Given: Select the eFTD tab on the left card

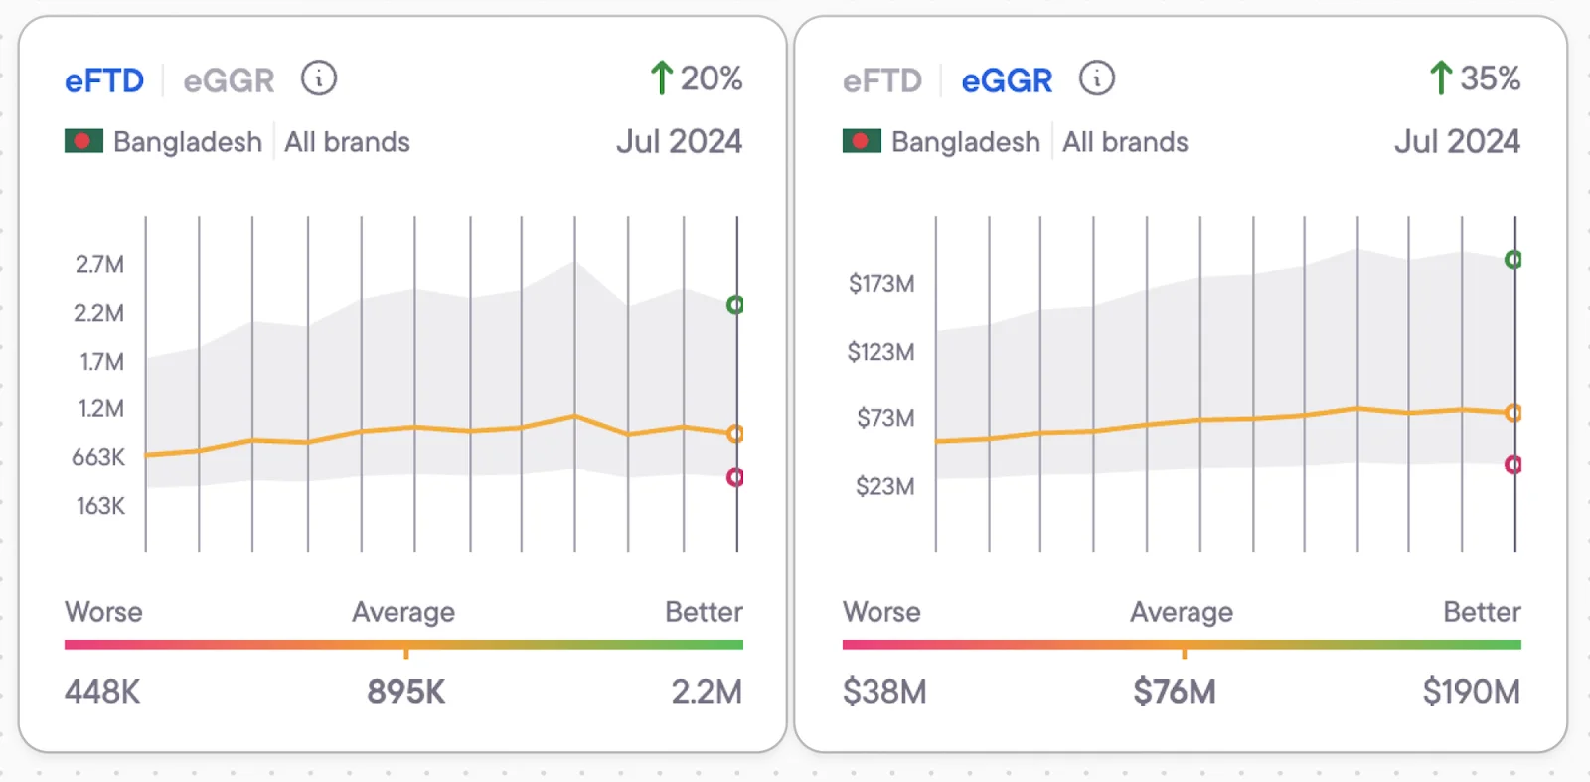Looking at the screenshot, I should 103,79.
